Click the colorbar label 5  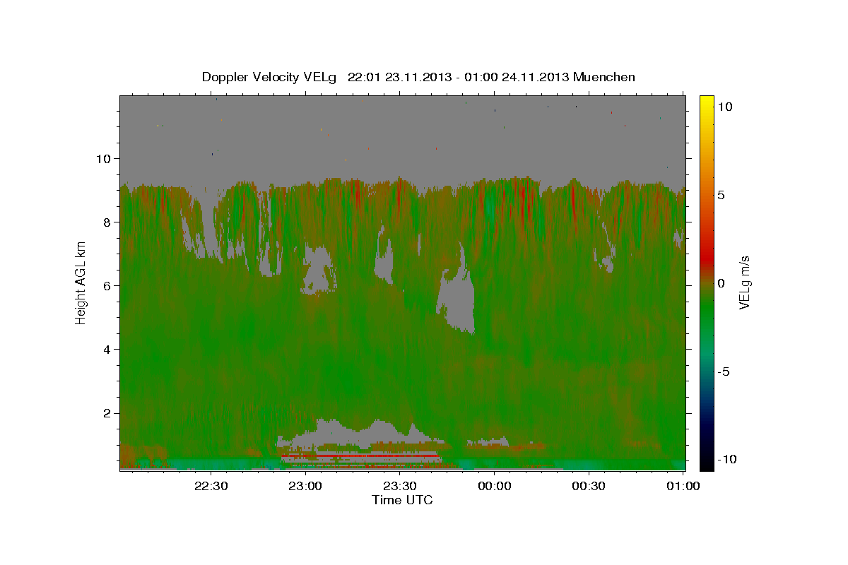coord(721,195)
